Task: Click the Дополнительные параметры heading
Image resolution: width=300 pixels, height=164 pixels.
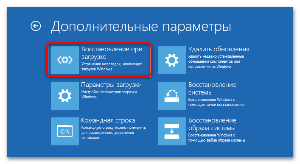Action: coord(141,26)
